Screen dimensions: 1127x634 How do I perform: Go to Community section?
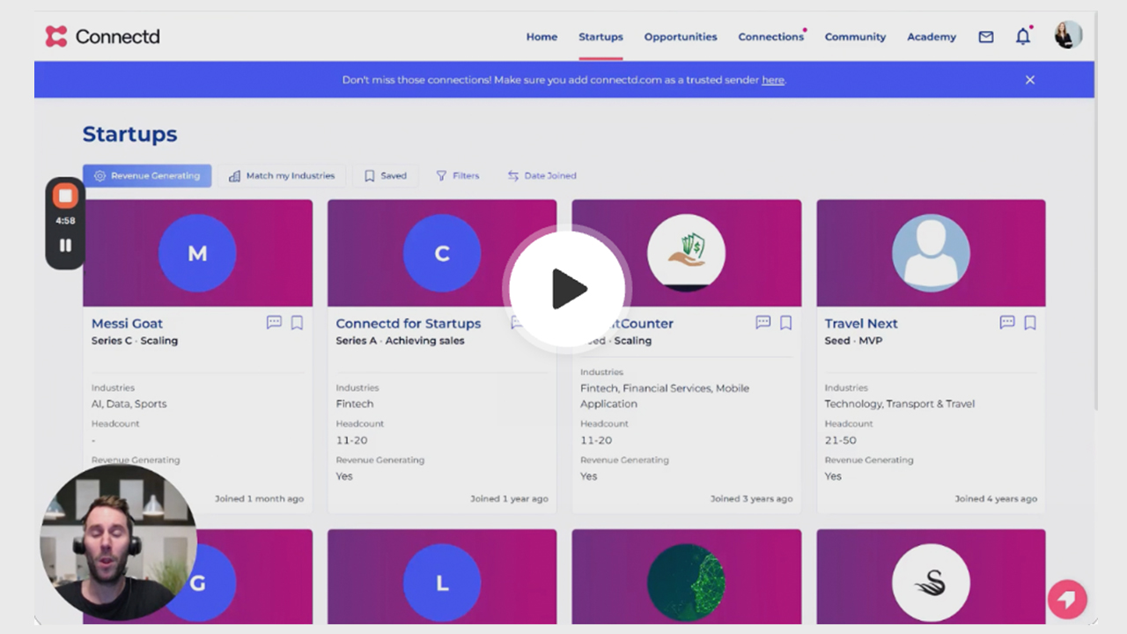pos(855,37)
